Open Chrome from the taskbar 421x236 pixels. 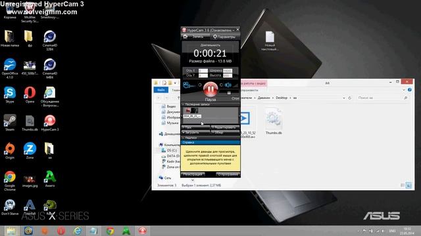pos(110,231)
